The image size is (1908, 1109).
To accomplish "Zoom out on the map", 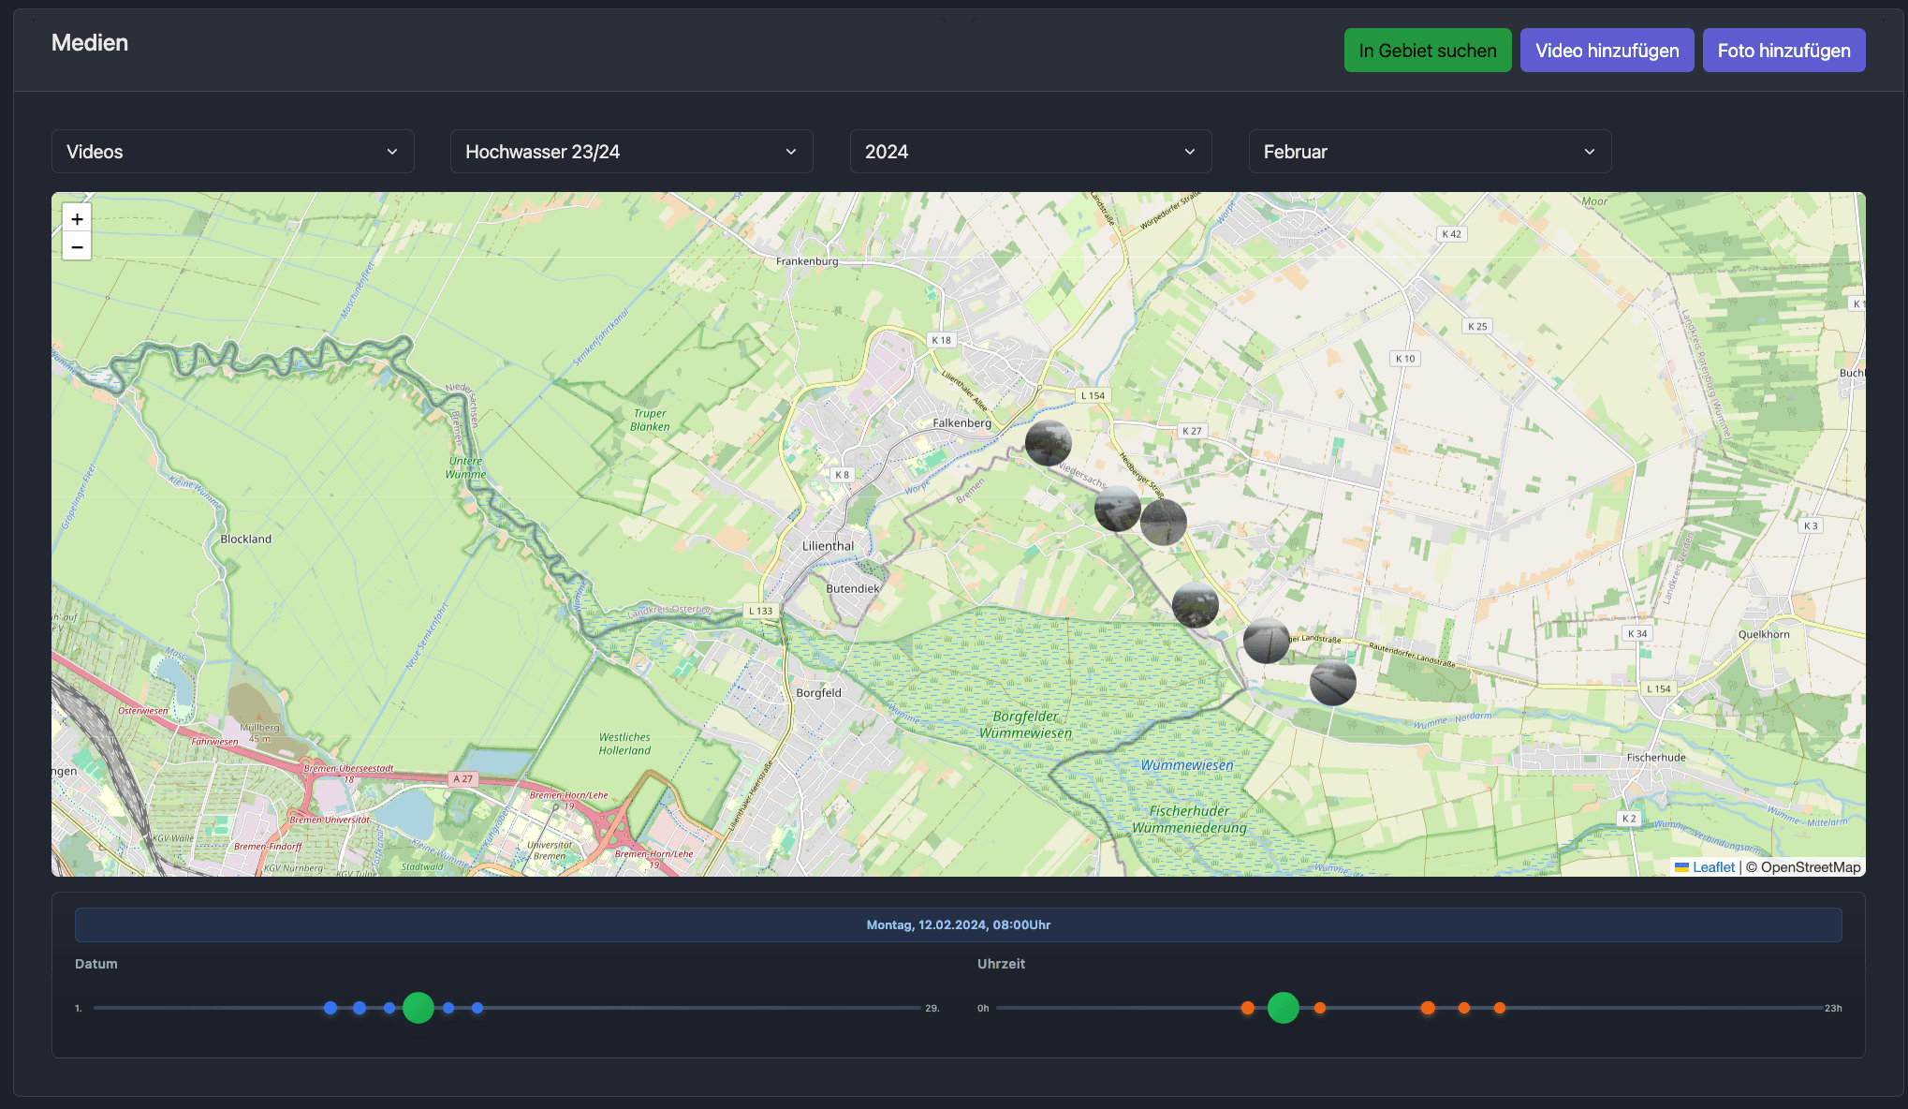I will (77, 247).
